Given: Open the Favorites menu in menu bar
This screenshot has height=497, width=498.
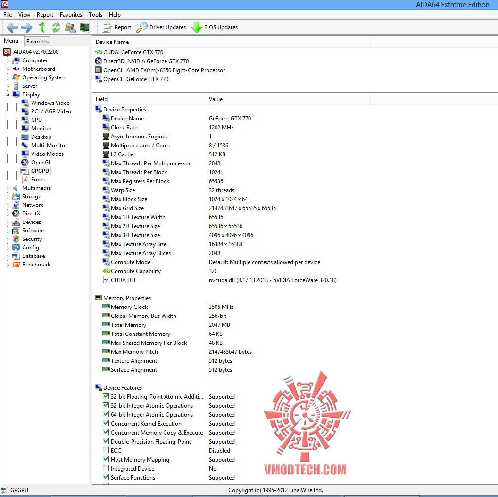Looking at the screenshot, I should click(71, 15).
